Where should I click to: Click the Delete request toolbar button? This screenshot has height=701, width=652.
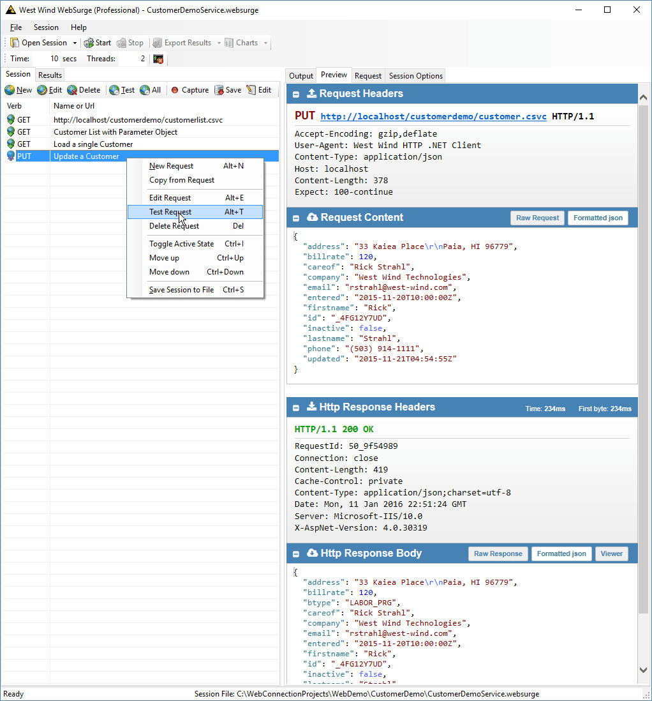(x=84, y=90)
